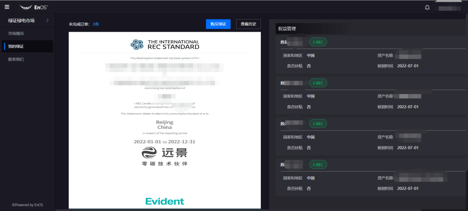
Task: Open the 0条 unfinished orders link
Action: click(x=96, y=24)
